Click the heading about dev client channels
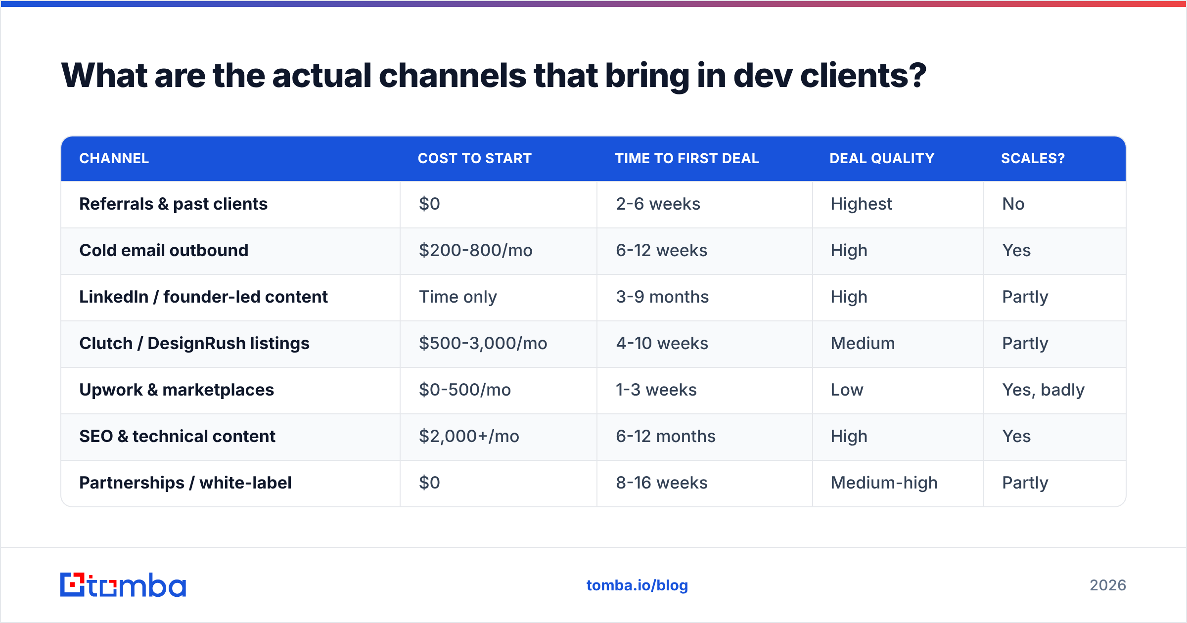This screenshot has height=623, width=1187. click(x=494, y=76)
